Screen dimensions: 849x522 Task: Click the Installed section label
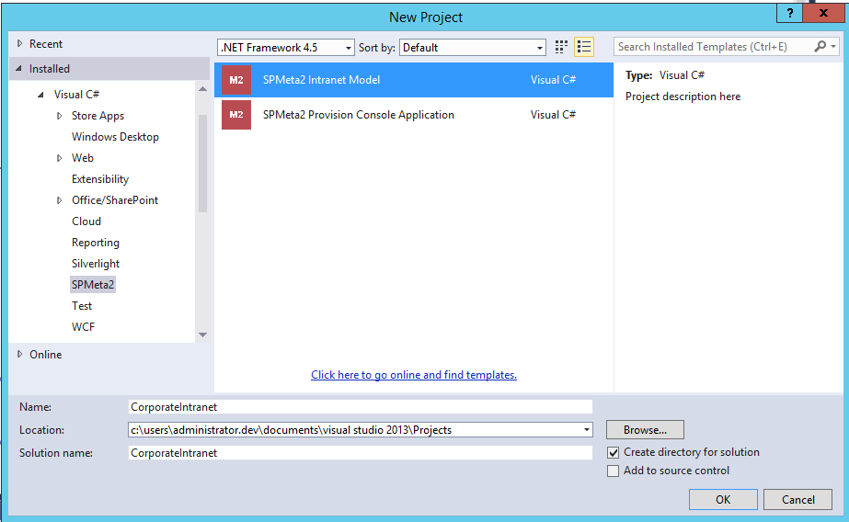click(x=50, y=69)
